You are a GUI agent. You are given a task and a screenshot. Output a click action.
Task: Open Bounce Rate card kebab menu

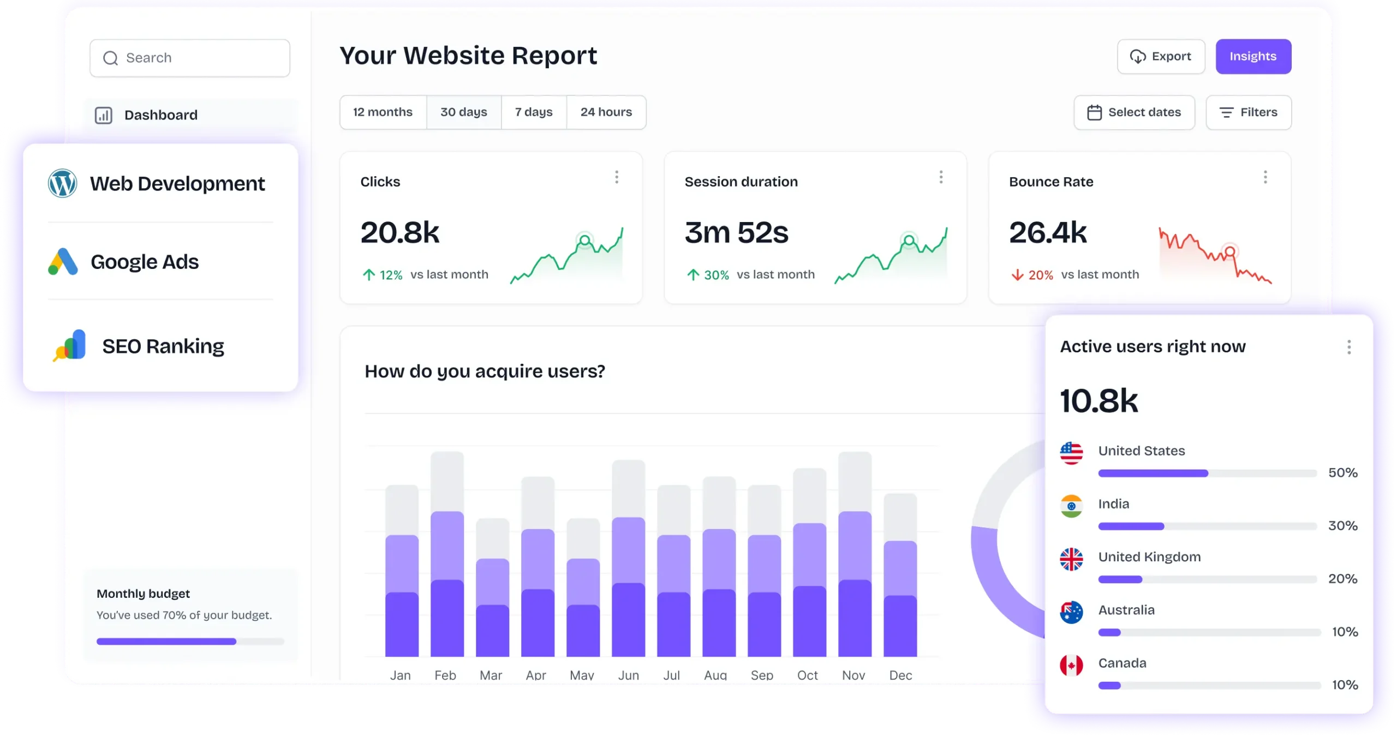click(1265, 177)
